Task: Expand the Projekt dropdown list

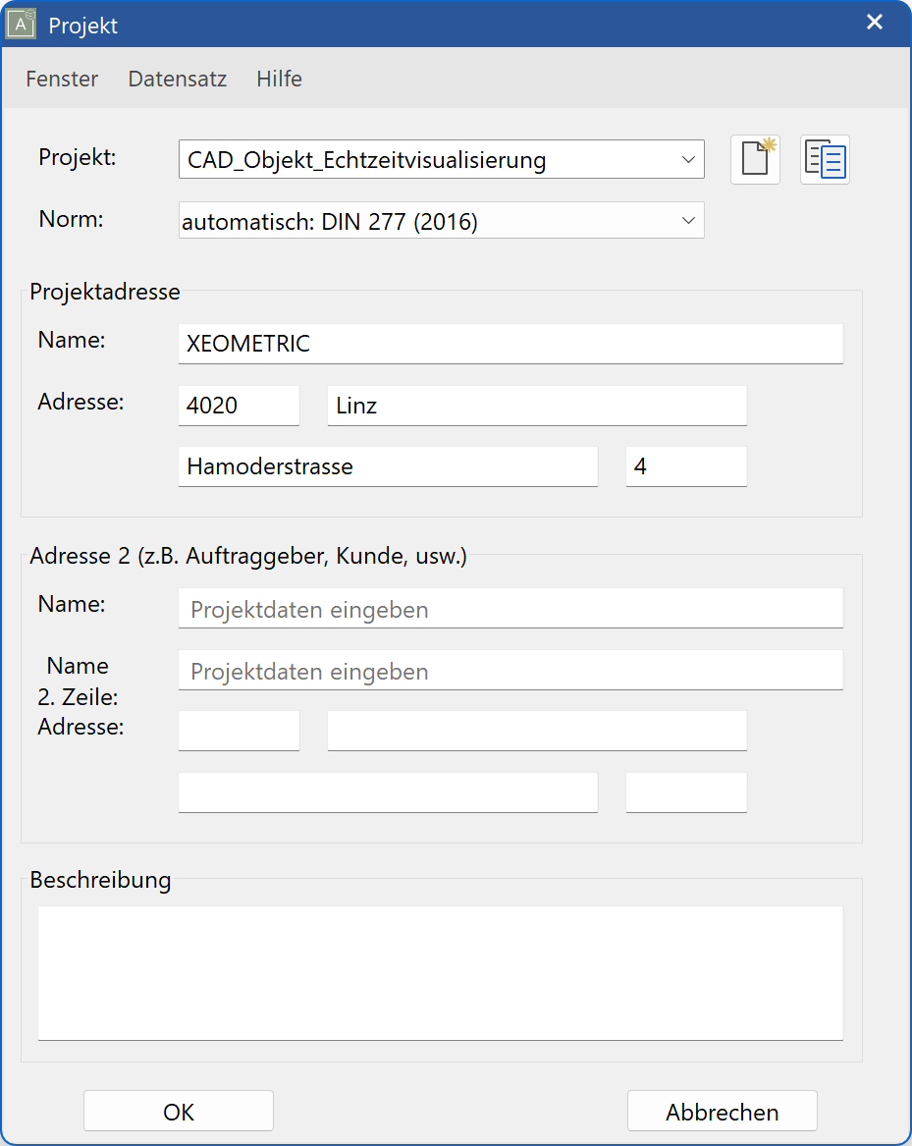Action: [688, 159]
